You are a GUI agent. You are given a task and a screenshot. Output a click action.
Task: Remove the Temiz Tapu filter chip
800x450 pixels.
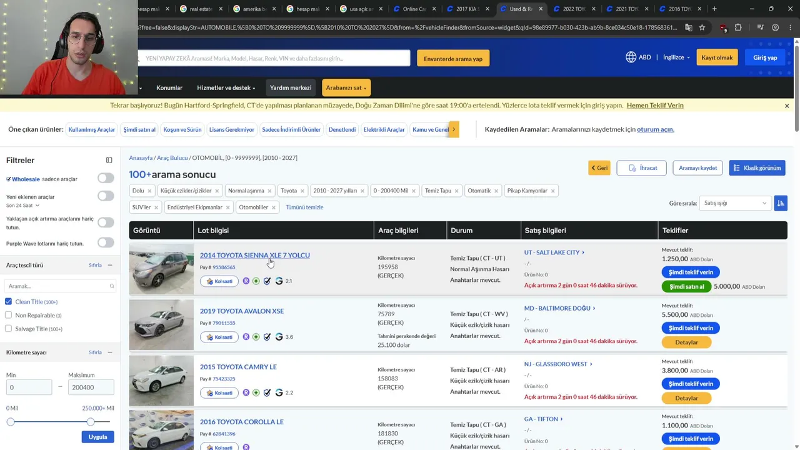click(x=456, y=191)
